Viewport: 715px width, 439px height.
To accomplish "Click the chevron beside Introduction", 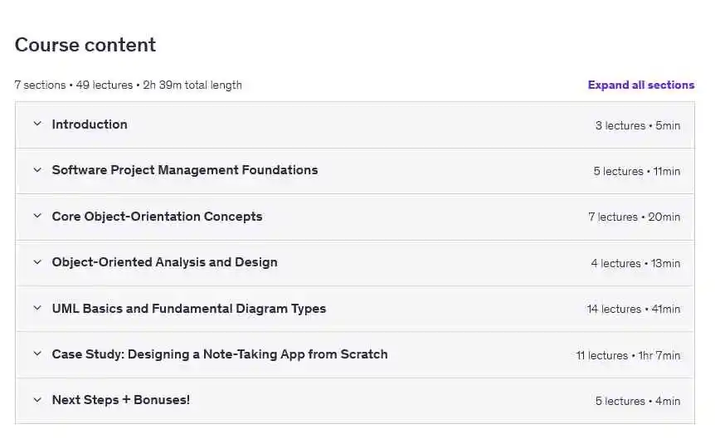I will [37, 124].
